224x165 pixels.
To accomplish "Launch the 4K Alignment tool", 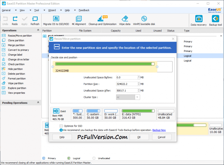I will click(x=78, y=19).
